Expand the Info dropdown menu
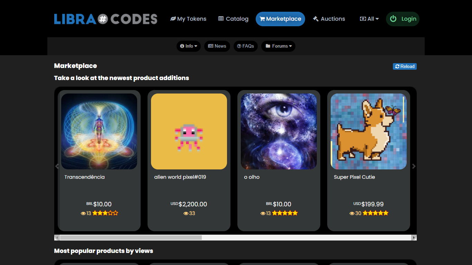 [x=189, y=46]
